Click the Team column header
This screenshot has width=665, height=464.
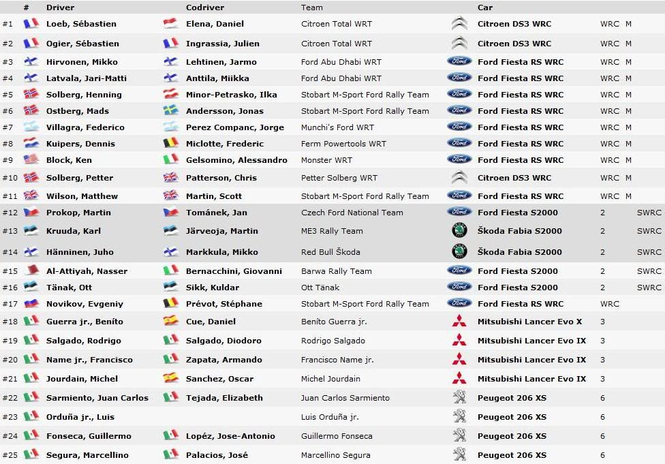tap(312, 7)
